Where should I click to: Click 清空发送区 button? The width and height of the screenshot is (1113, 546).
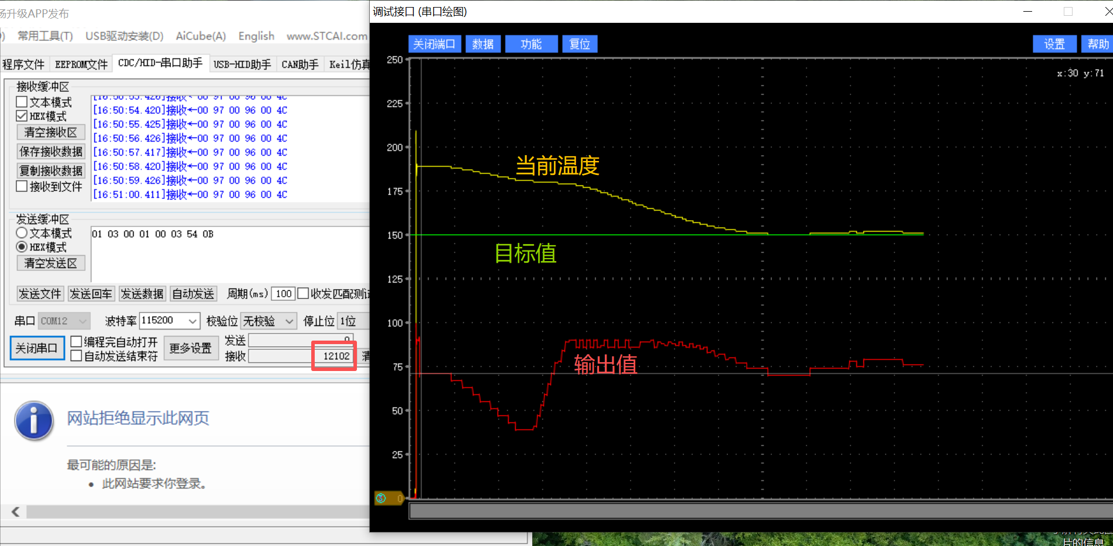tap(51, 263)
